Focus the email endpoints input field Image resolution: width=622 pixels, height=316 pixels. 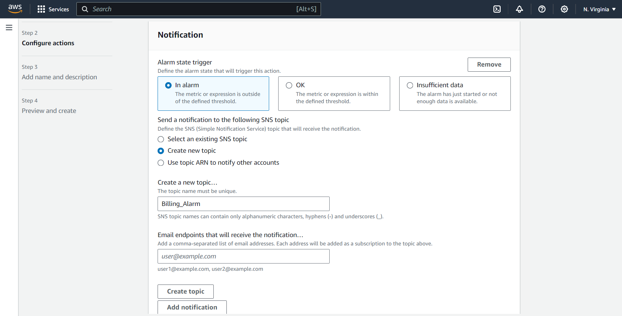[x=243, y=256]
